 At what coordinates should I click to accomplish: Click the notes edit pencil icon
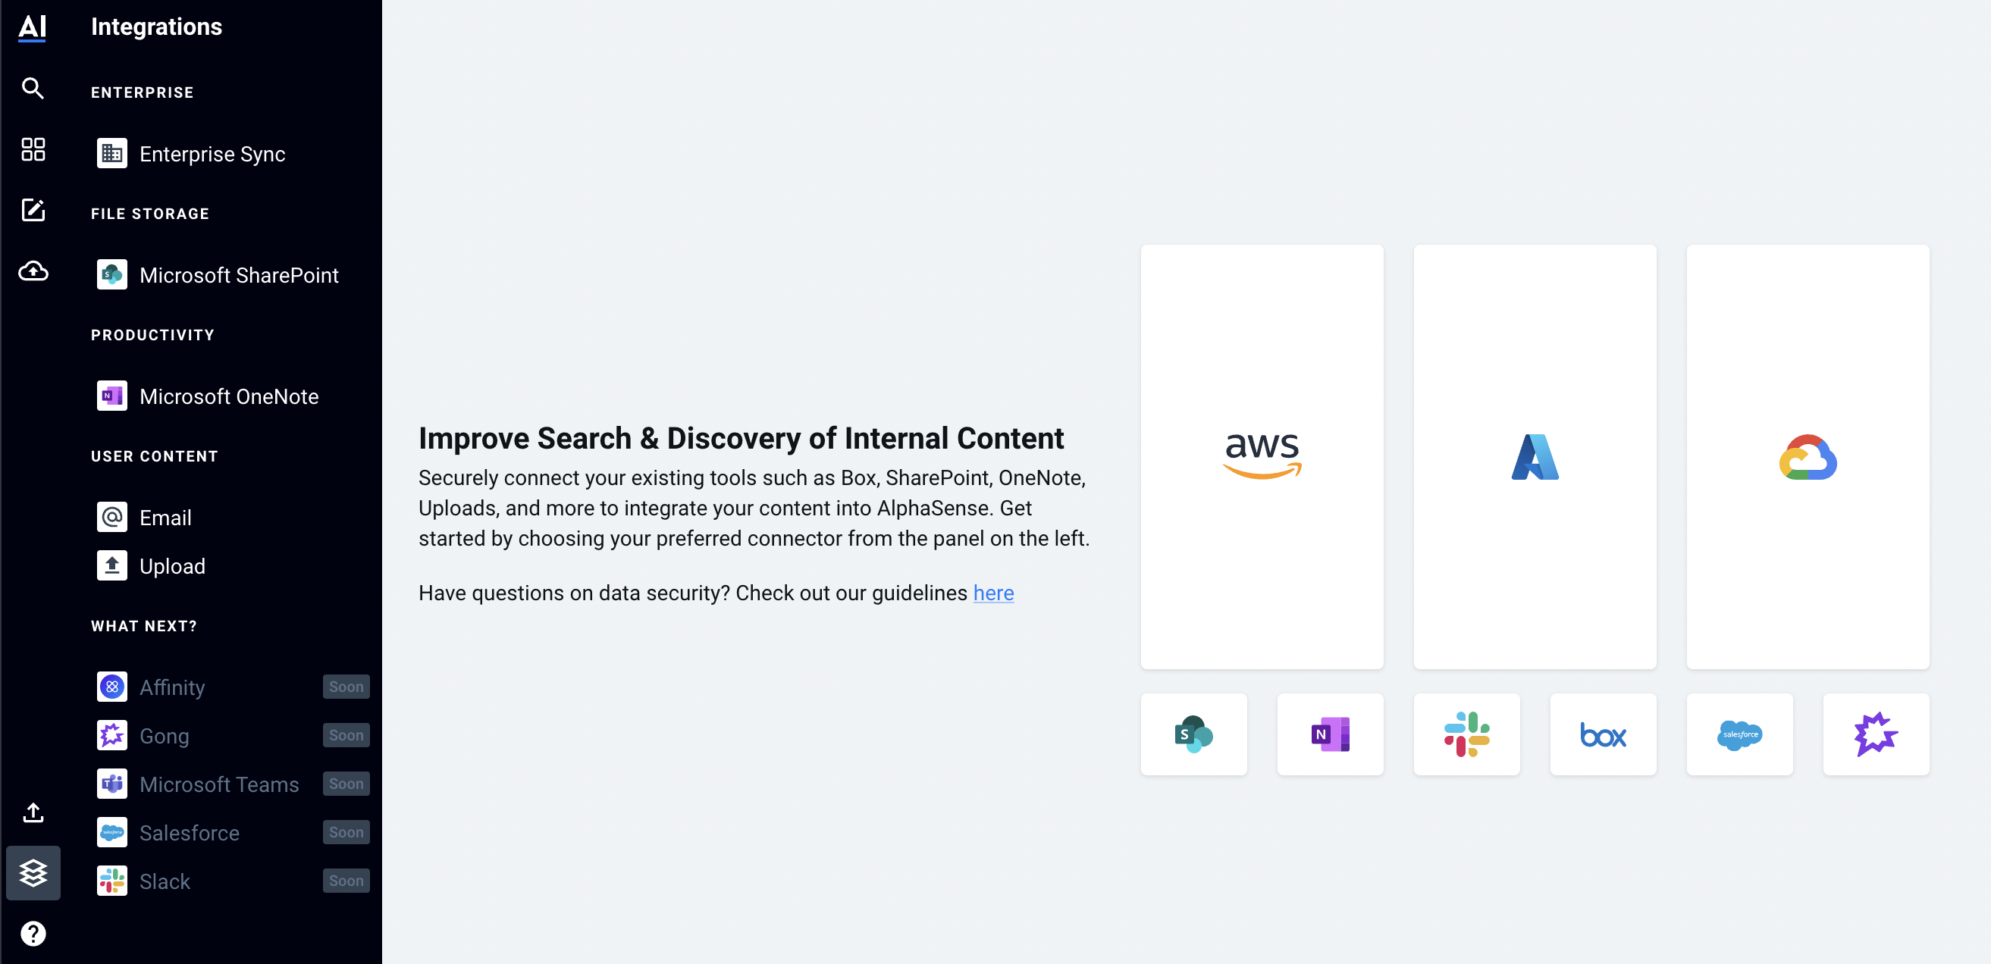(33, 210)
